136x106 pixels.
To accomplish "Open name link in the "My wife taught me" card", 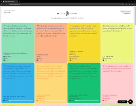I will [x=42, y=55].
